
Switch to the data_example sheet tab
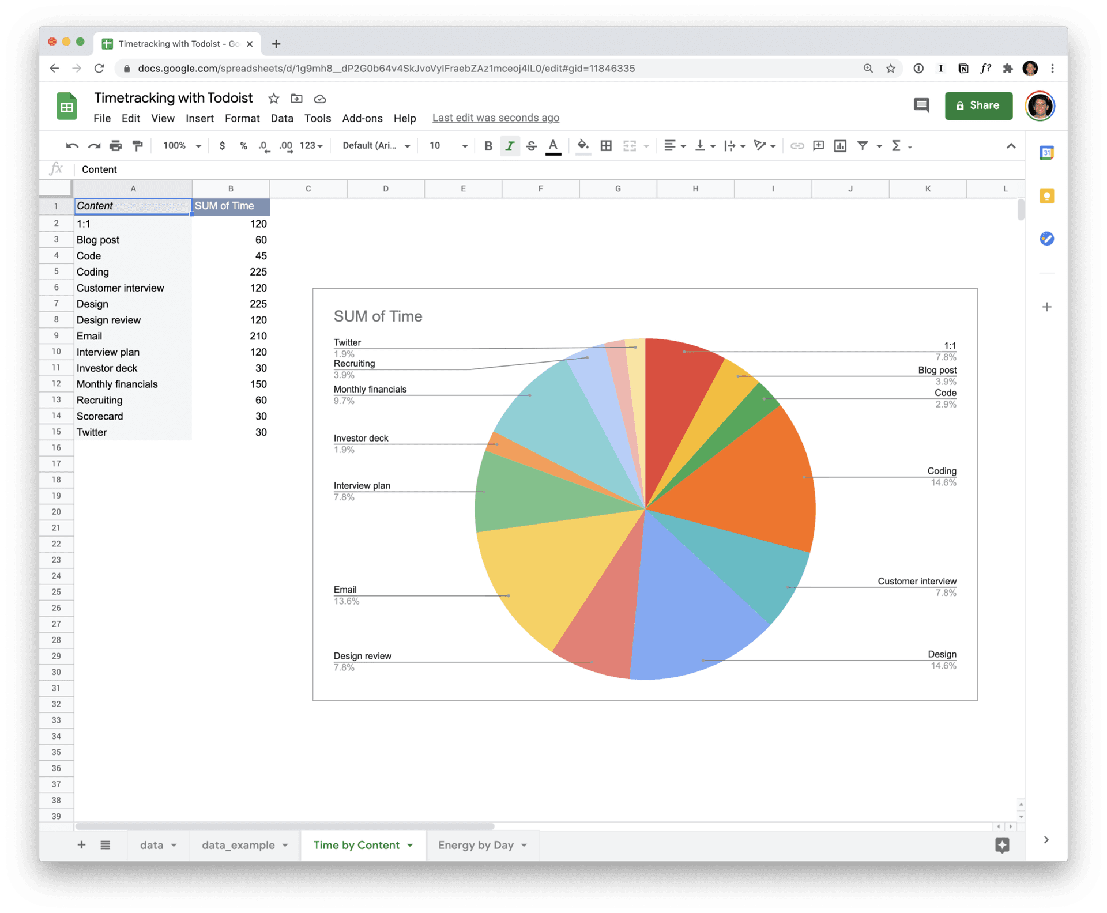coord(238,845)
